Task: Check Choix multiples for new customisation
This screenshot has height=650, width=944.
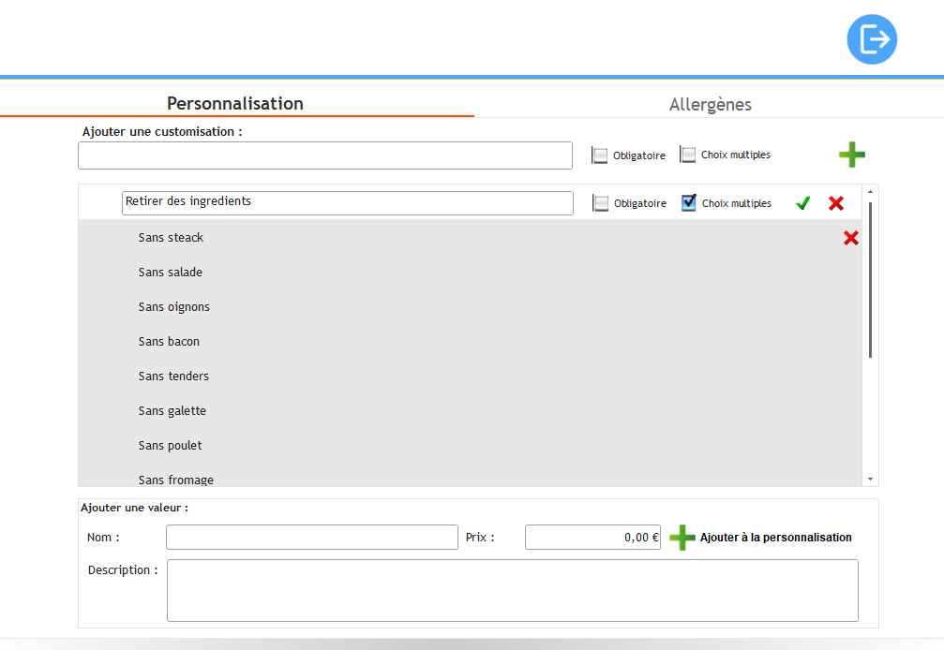Action: (688, 155)
